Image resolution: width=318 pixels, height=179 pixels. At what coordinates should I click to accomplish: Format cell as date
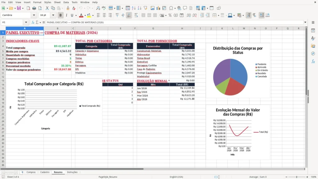182,15
